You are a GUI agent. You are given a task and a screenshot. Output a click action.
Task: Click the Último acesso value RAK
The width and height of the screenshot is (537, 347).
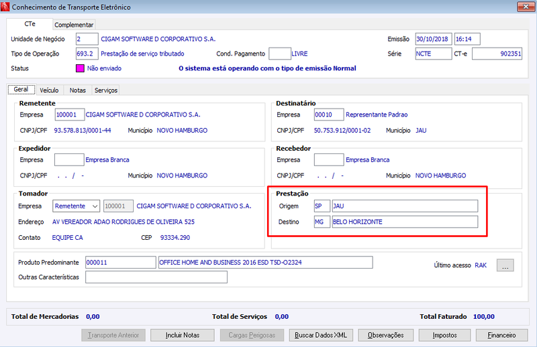pos(481,265)
